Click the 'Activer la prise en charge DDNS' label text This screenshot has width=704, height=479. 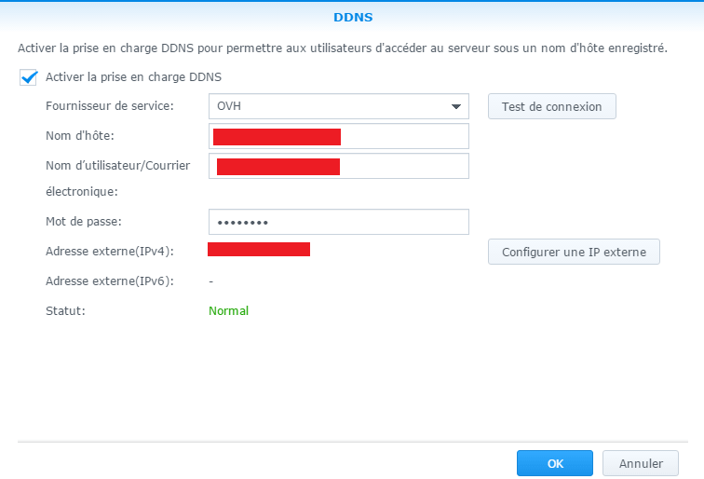click(x=133, y=77)
